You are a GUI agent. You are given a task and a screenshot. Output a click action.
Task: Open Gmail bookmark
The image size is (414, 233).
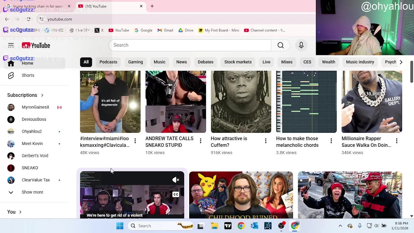click(x=165, y=30)
